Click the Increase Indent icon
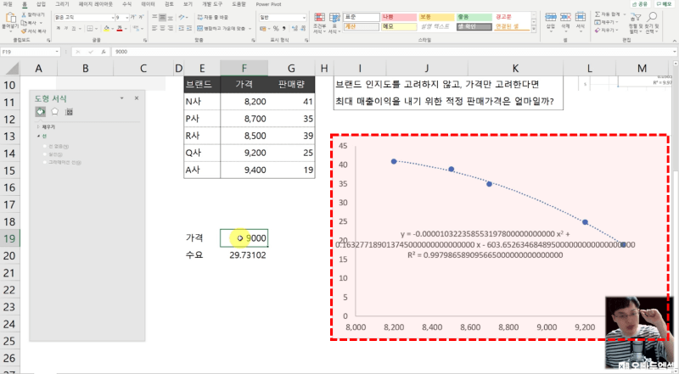The height and width of the screenshot is (374, 679). tap(189, 29)
